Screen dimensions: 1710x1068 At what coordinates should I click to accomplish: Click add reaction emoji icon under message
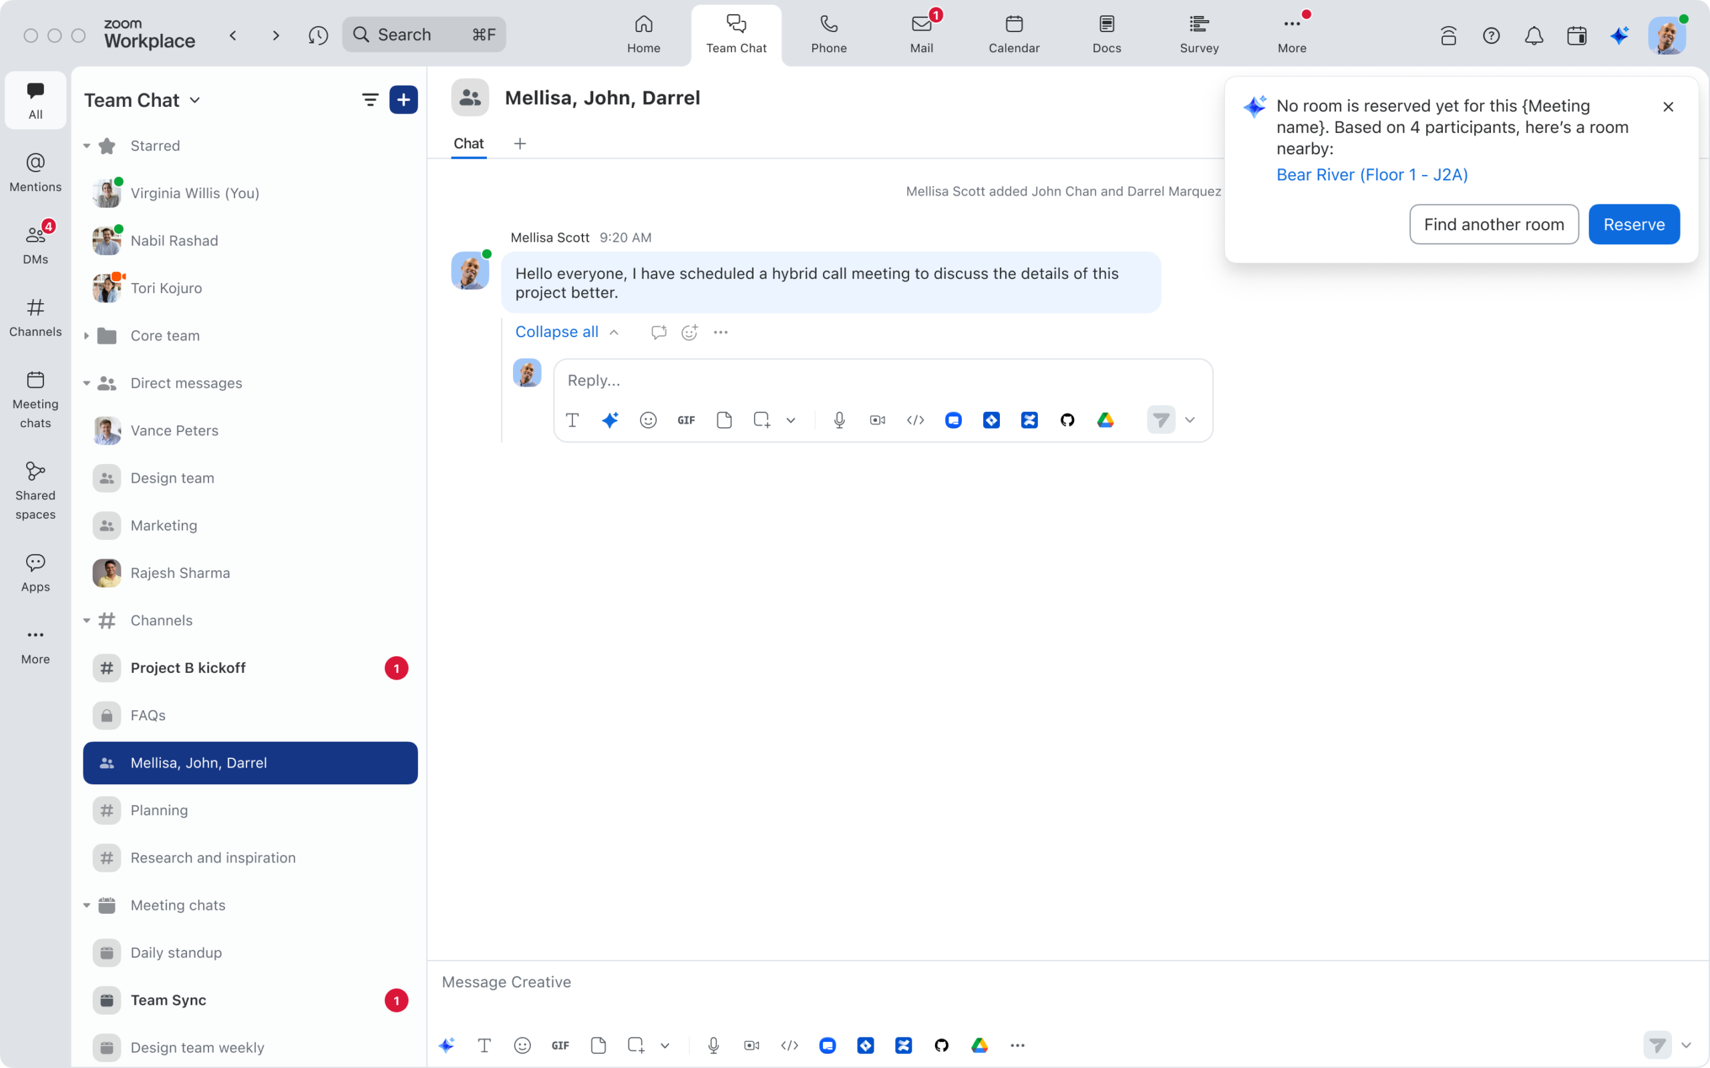[689, 332]
